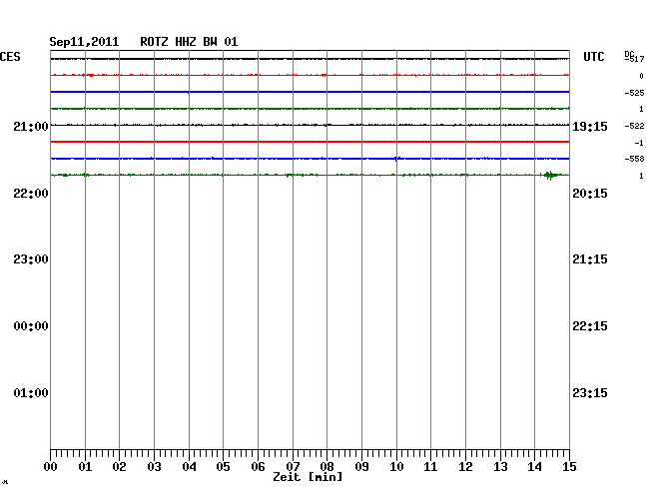Click the x-axis tick label '14'
This screenshot has width=649, height=493.
point(535,467)
